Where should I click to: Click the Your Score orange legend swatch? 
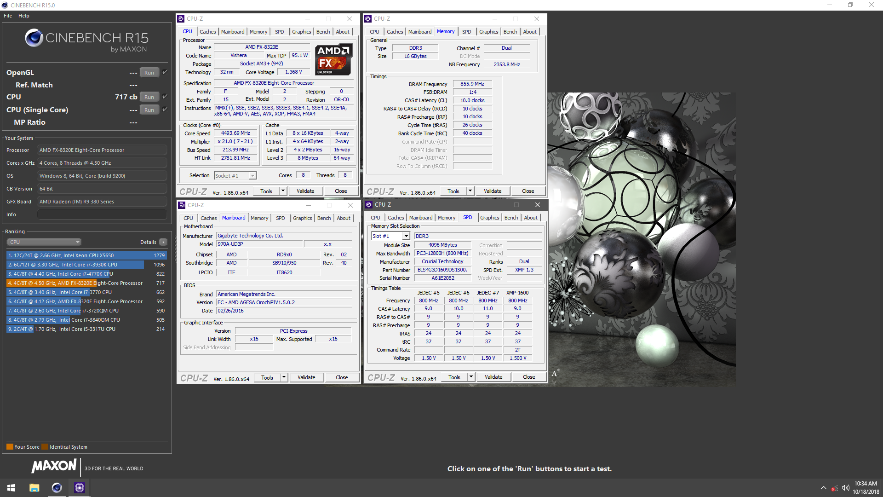pyautogui.click(x=10, y=447)
